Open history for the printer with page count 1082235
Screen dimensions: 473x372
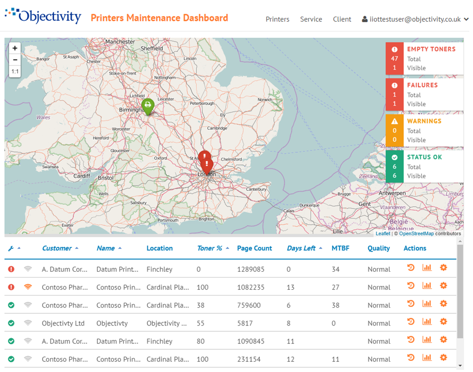coord(410,285)
